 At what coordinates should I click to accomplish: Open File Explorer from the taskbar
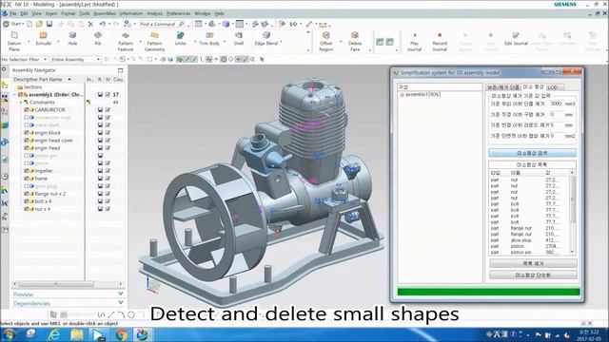(76, 334)
